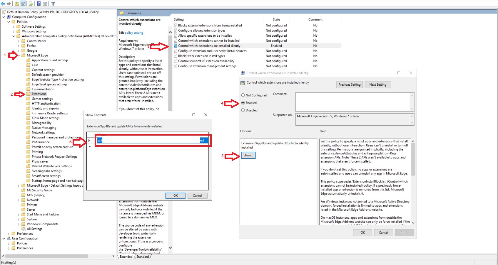The image size is (498, 265).
Task: Click the description pane scroll-down arrow
Action: [x=170, y=248]
